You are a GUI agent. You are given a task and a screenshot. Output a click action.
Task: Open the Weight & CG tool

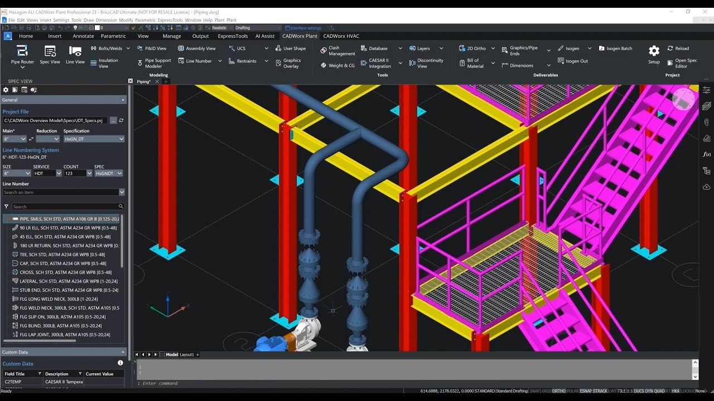[x=337, y=65]
